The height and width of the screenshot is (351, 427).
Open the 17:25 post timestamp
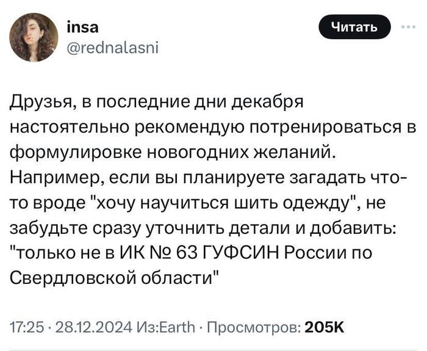click(x=27, y=327)
